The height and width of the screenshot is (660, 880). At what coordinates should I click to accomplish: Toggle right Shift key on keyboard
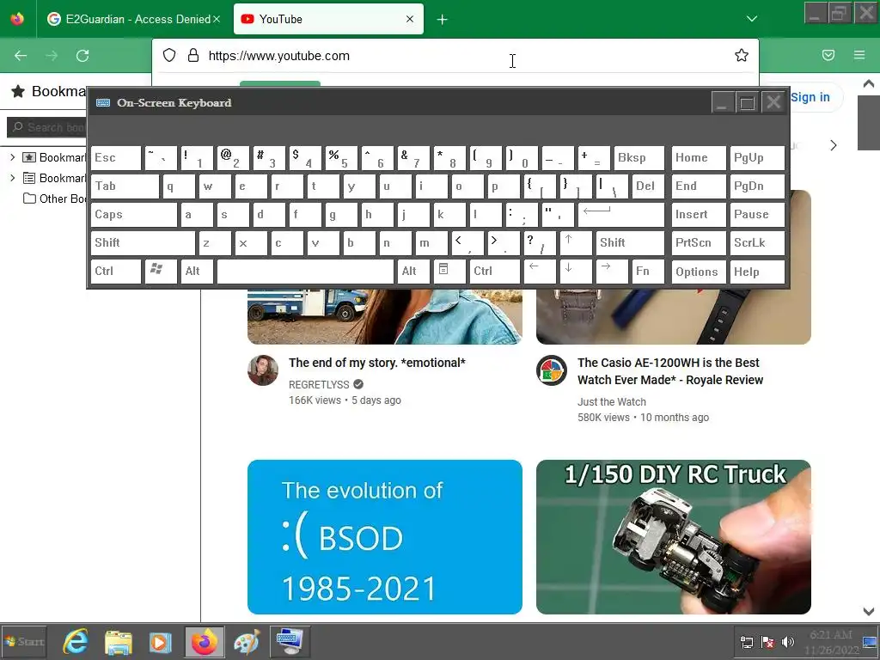tap(630, 243)
